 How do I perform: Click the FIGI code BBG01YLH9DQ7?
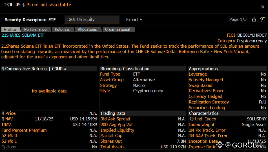(252, 35)
